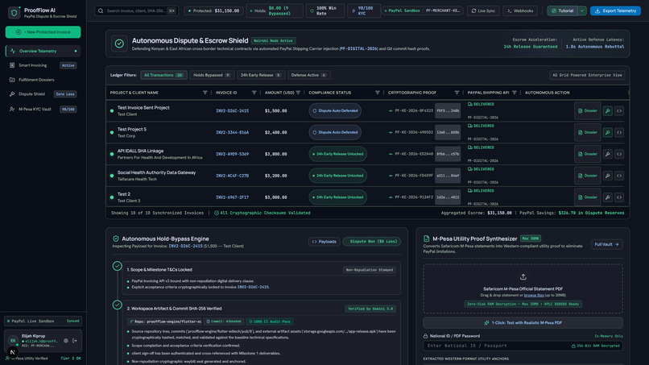Show code payload for Test 2 row

coord(619,197)
